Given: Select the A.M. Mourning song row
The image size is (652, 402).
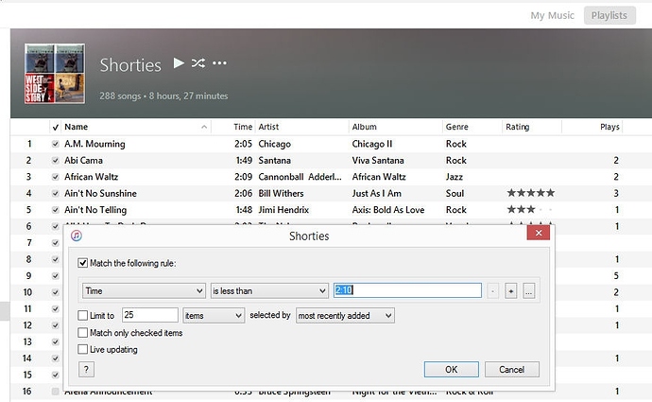Looking at the screenshot, I should (331, 144).
